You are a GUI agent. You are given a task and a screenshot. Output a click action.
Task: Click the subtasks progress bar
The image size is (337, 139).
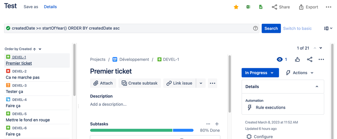pos(142,130)
